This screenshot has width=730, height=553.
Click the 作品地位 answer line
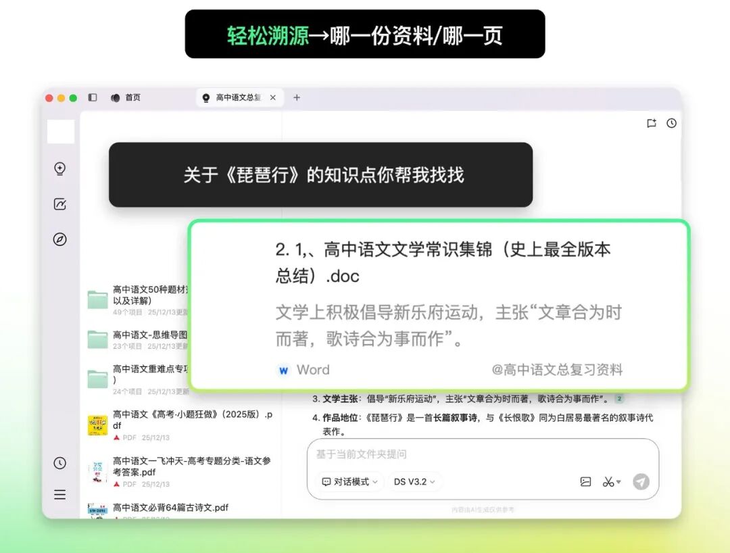click(x=483, y=424)
